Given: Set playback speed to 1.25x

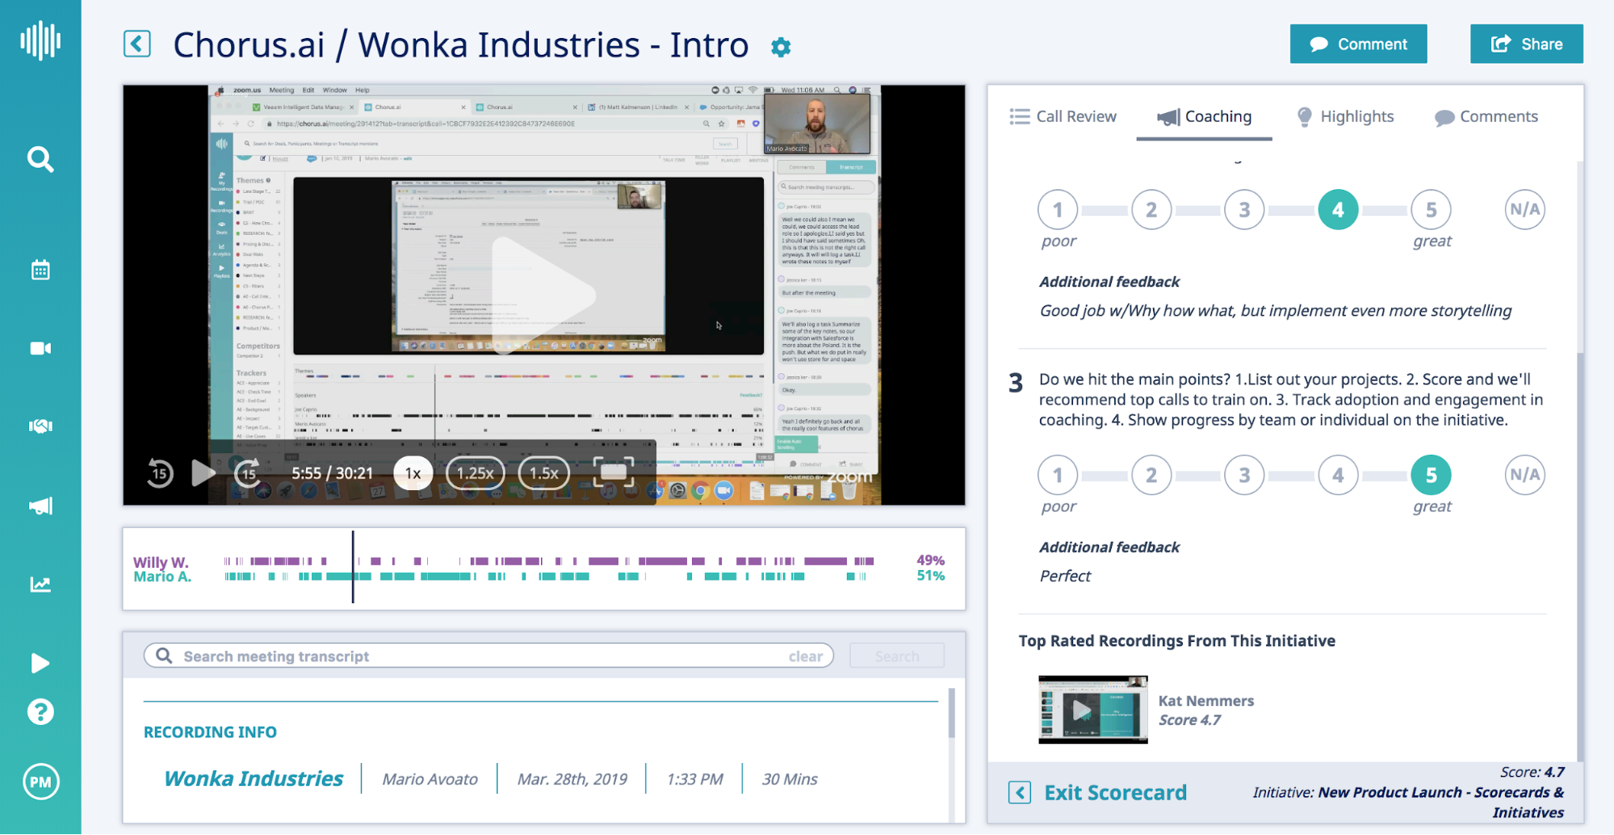Looking at the screenshot, I should coord(476,473).
